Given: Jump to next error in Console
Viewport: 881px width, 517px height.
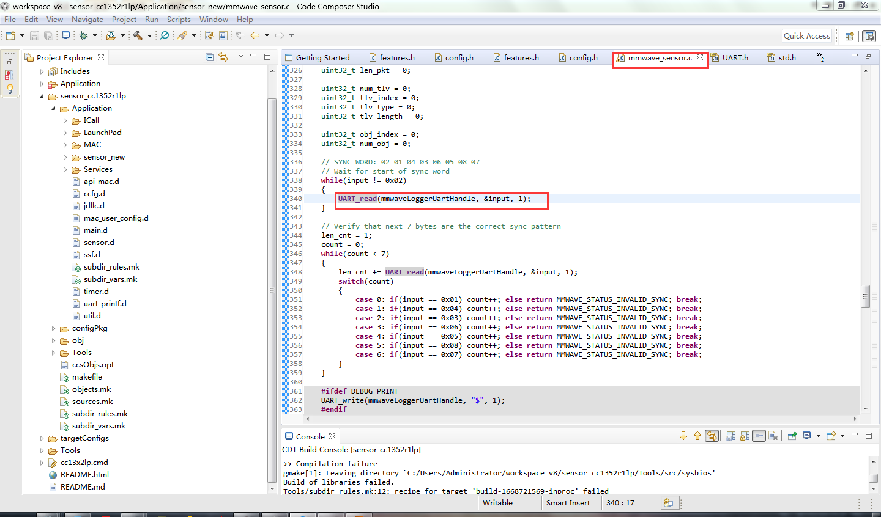Looking at the screenshot, I should (683, 436).
